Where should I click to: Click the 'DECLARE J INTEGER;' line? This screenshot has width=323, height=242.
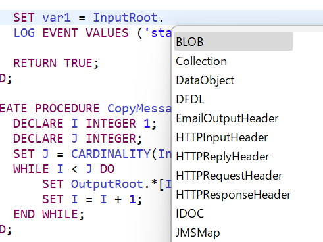[78, 139]
